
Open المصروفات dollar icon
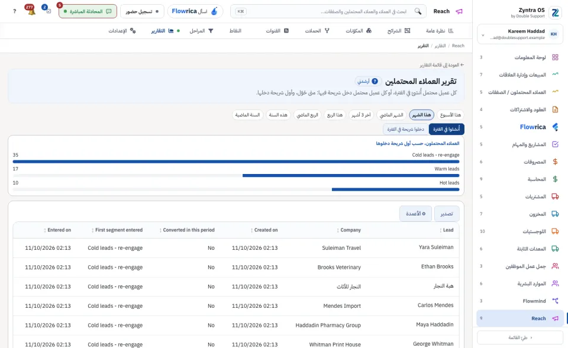click(555, 162)
